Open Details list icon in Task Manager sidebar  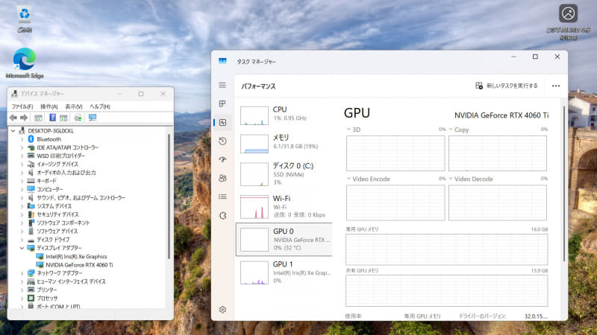[x=222, y=197]
